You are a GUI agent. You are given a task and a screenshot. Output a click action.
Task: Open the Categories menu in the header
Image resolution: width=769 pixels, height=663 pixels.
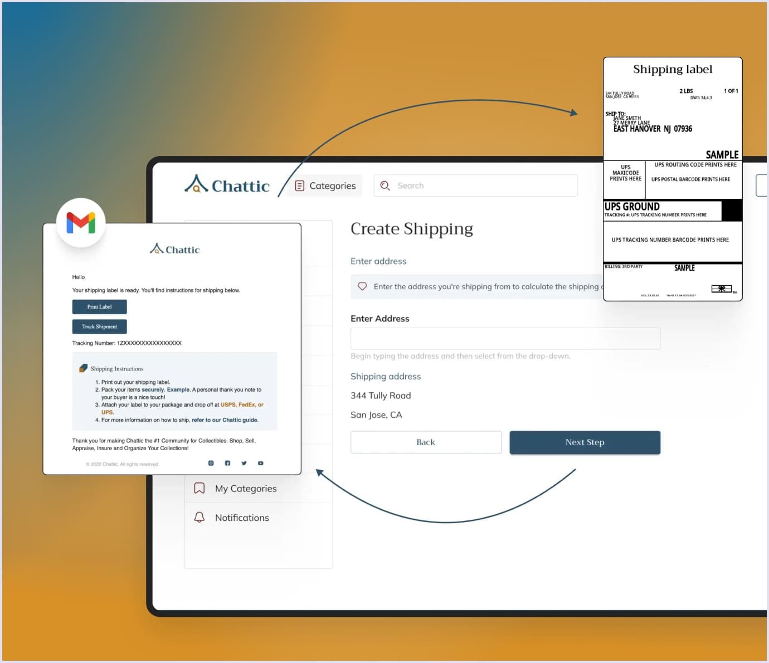click(x=325, y=186)
